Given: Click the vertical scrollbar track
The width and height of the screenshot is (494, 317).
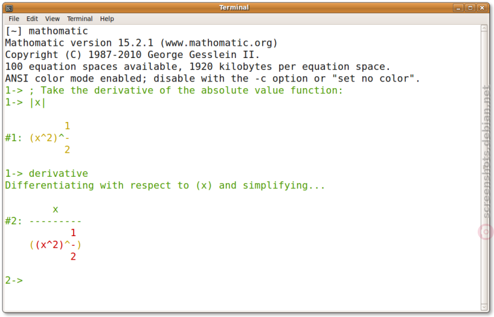Looking at the screenshot, I should coord(484,168).
